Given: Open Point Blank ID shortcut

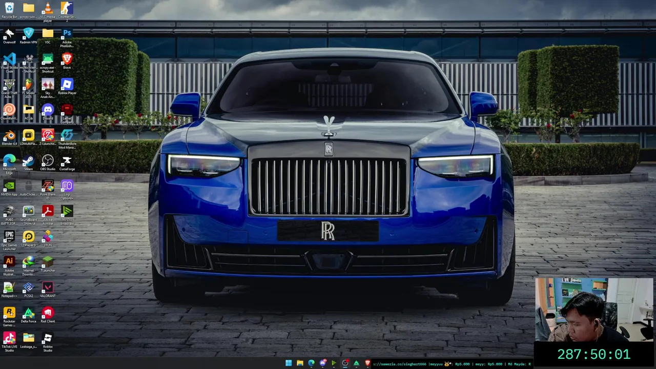Looking at the screenshot, I should pos(48,190).
